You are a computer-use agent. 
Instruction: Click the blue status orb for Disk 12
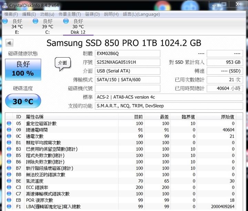click(66, 21)
